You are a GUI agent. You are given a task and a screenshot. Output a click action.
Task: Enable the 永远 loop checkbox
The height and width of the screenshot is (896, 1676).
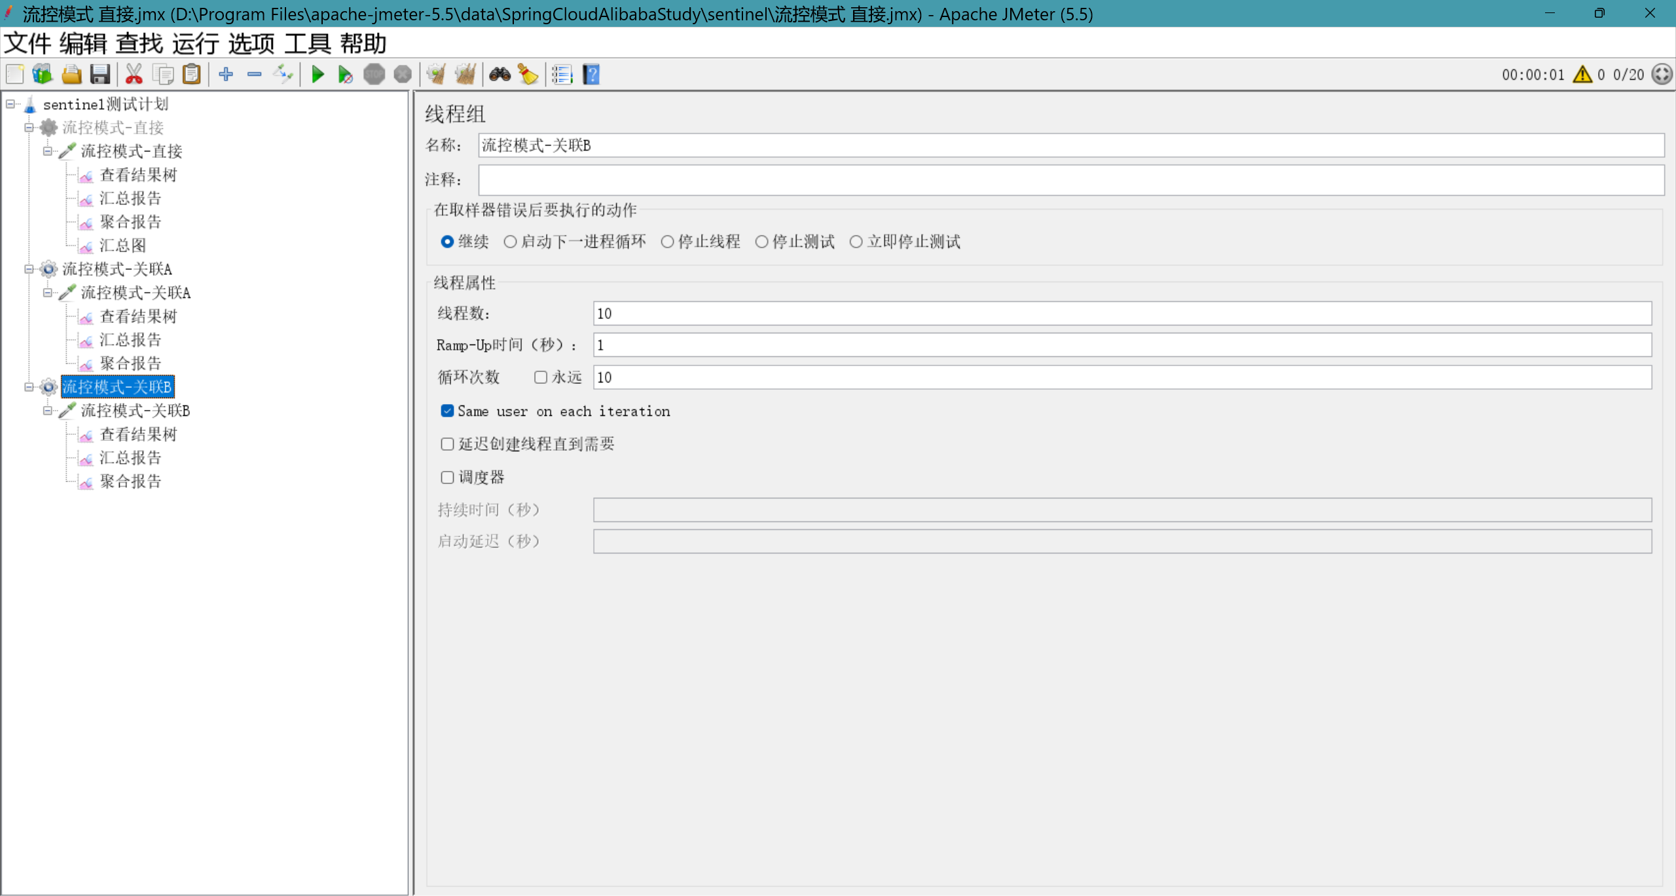pos(541,377)
